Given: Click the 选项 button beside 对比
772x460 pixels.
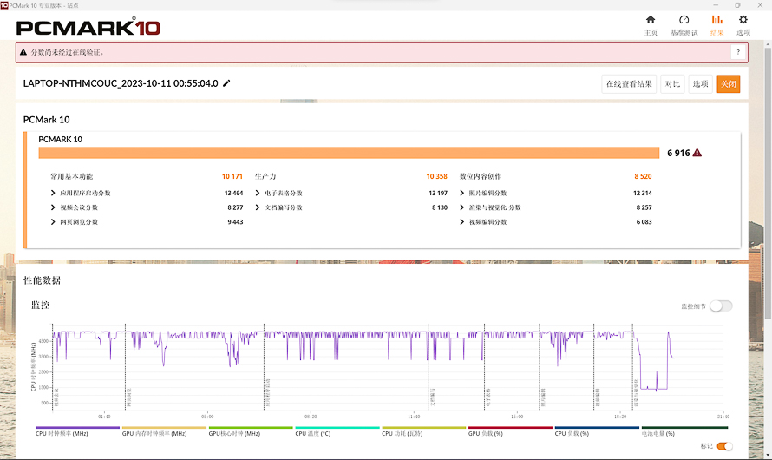Looking at the screenshot, I should click(700, 83).
